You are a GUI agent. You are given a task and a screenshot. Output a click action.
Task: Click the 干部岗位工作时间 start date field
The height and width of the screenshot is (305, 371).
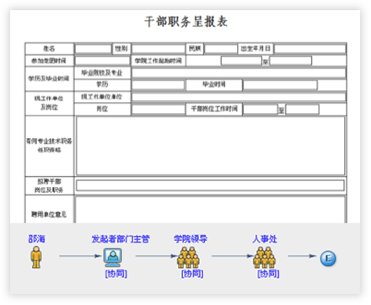pyautogui.click(x=261, y=109)
